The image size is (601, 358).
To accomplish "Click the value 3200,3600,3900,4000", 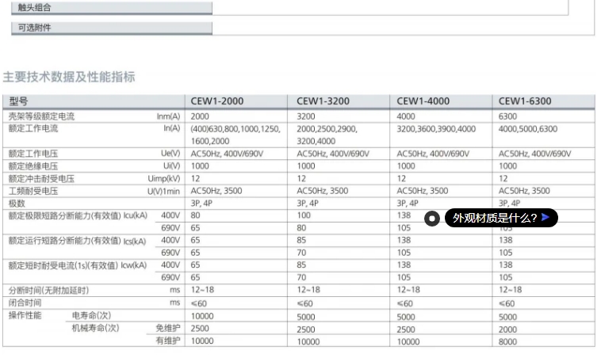I will point(436,128).
